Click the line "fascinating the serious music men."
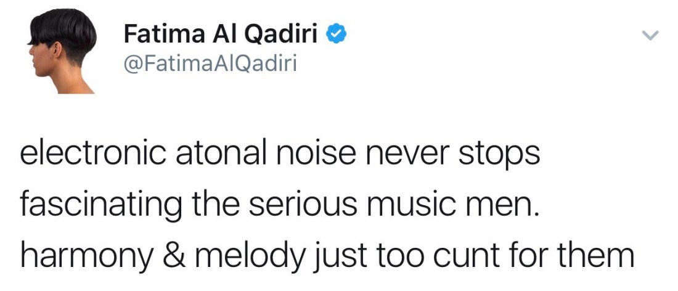The height and width of the screenshot is (291, 678). pyautogui.click(x=280, y=204)
